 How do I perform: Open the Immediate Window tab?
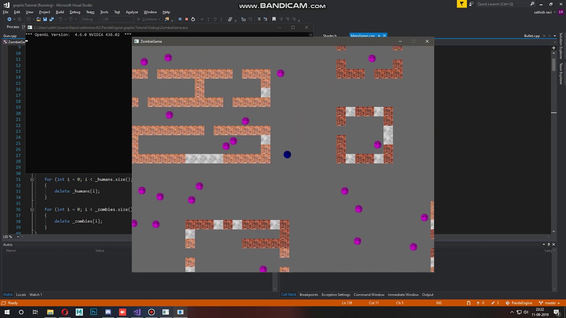(403, 295)
